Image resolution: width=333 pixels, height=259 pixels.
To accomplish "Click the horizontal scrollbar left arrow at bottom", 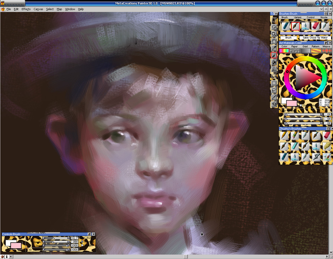I will point(11,257).
